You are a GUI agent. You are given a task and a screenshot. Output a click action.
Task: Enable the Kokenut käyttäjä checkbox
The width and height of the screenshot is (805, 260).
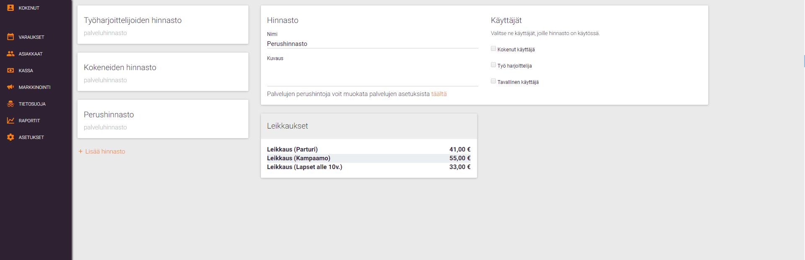[x=493, y=49]
